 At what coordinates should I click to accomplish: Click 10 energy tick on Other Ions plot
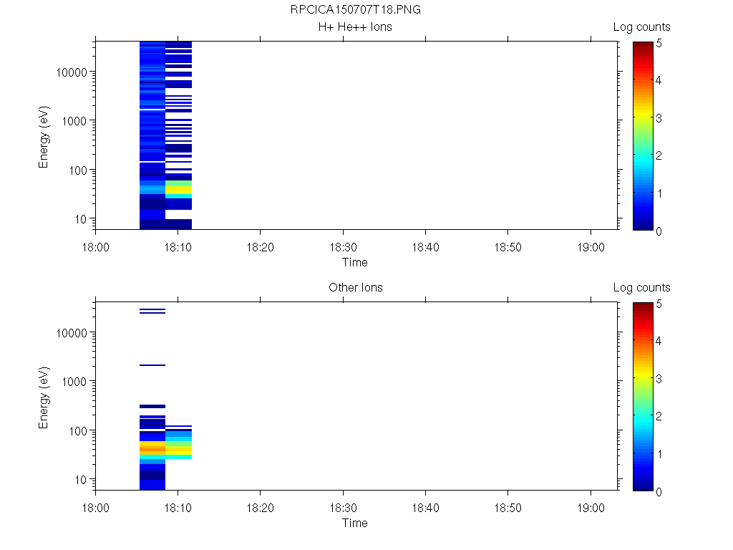[x=82, y=479]
